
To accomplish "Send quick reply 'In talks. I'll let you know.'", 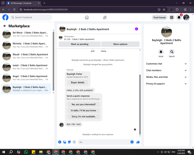I will 83,110.
